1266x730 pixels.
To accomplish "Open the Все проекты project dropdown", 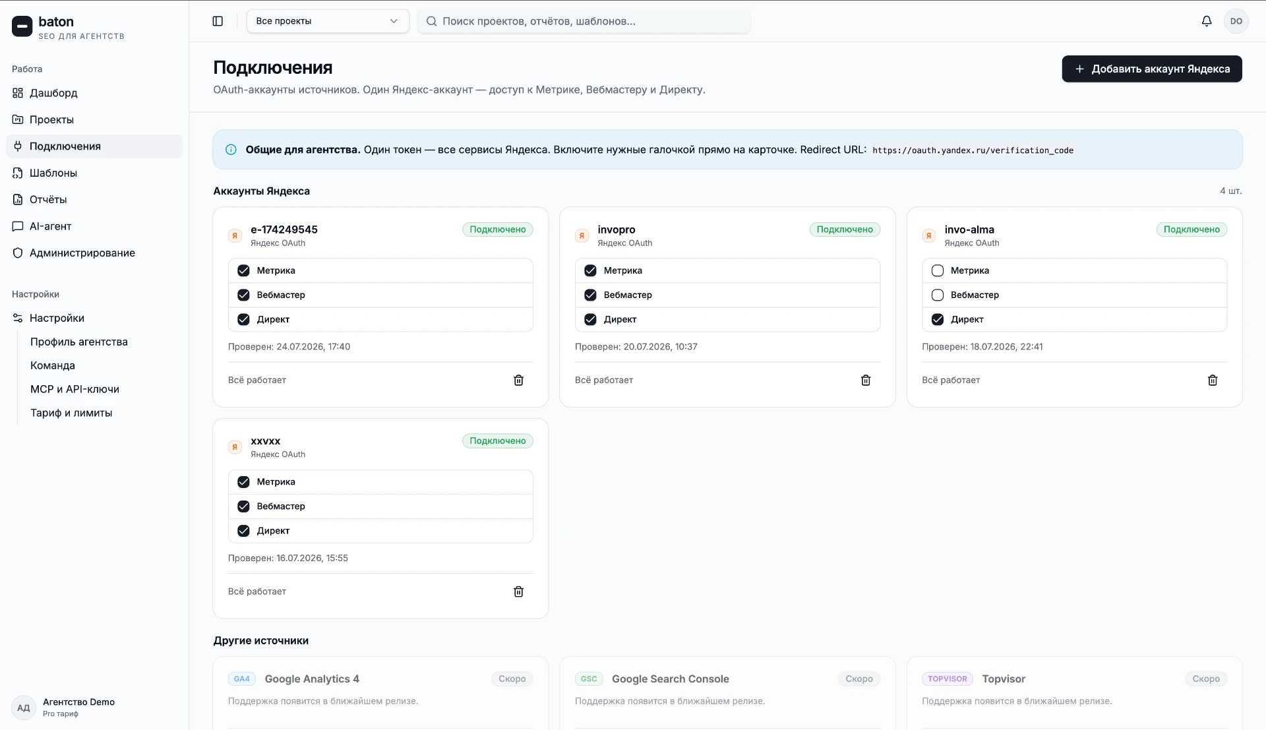I will pyautogui.click(x=328, y=21).
